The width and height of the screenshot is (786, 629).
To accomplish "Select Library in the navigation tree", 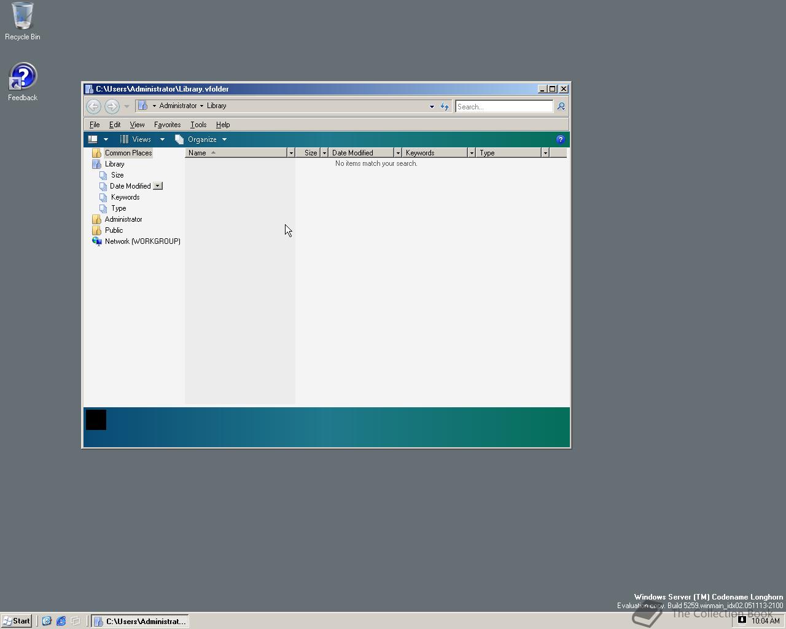I will 115,164.
